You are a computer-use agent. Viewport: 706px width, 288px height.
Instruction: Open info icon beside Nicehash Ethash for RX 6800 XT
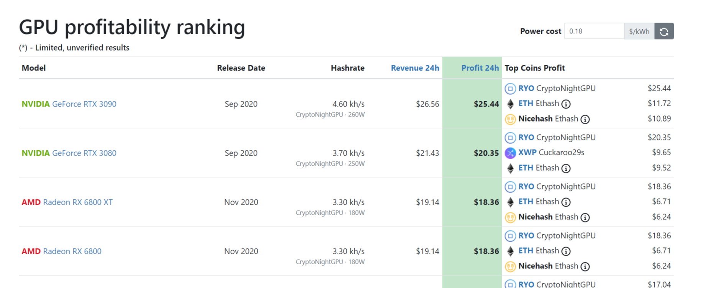pos(585,217)
